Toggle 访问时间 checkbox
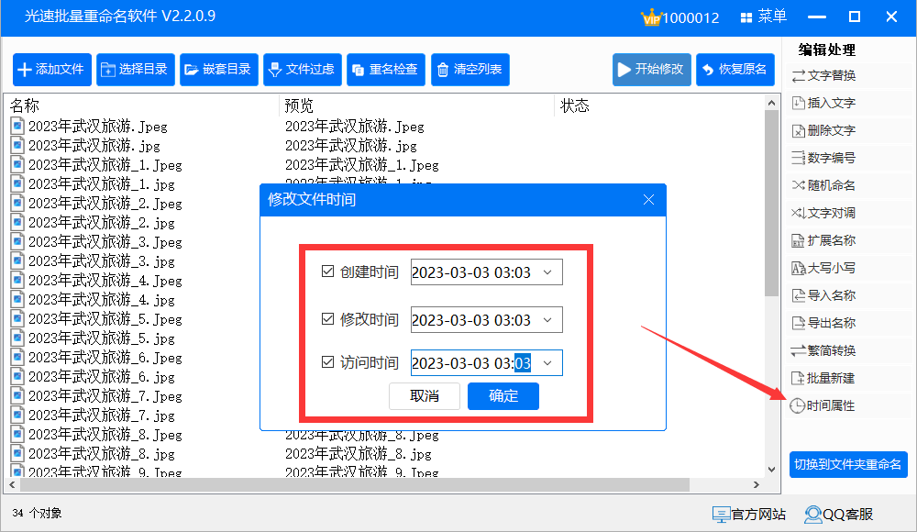Viewport: 917px width, 532px height. 327,362
